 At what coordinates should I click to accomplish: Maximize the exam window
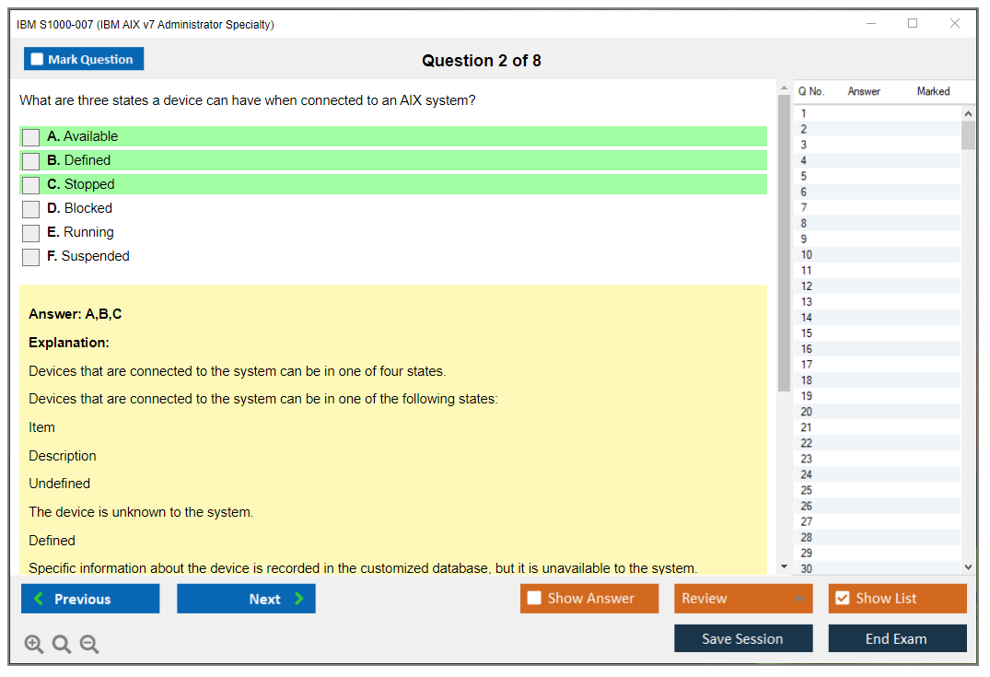coord(913,24)
